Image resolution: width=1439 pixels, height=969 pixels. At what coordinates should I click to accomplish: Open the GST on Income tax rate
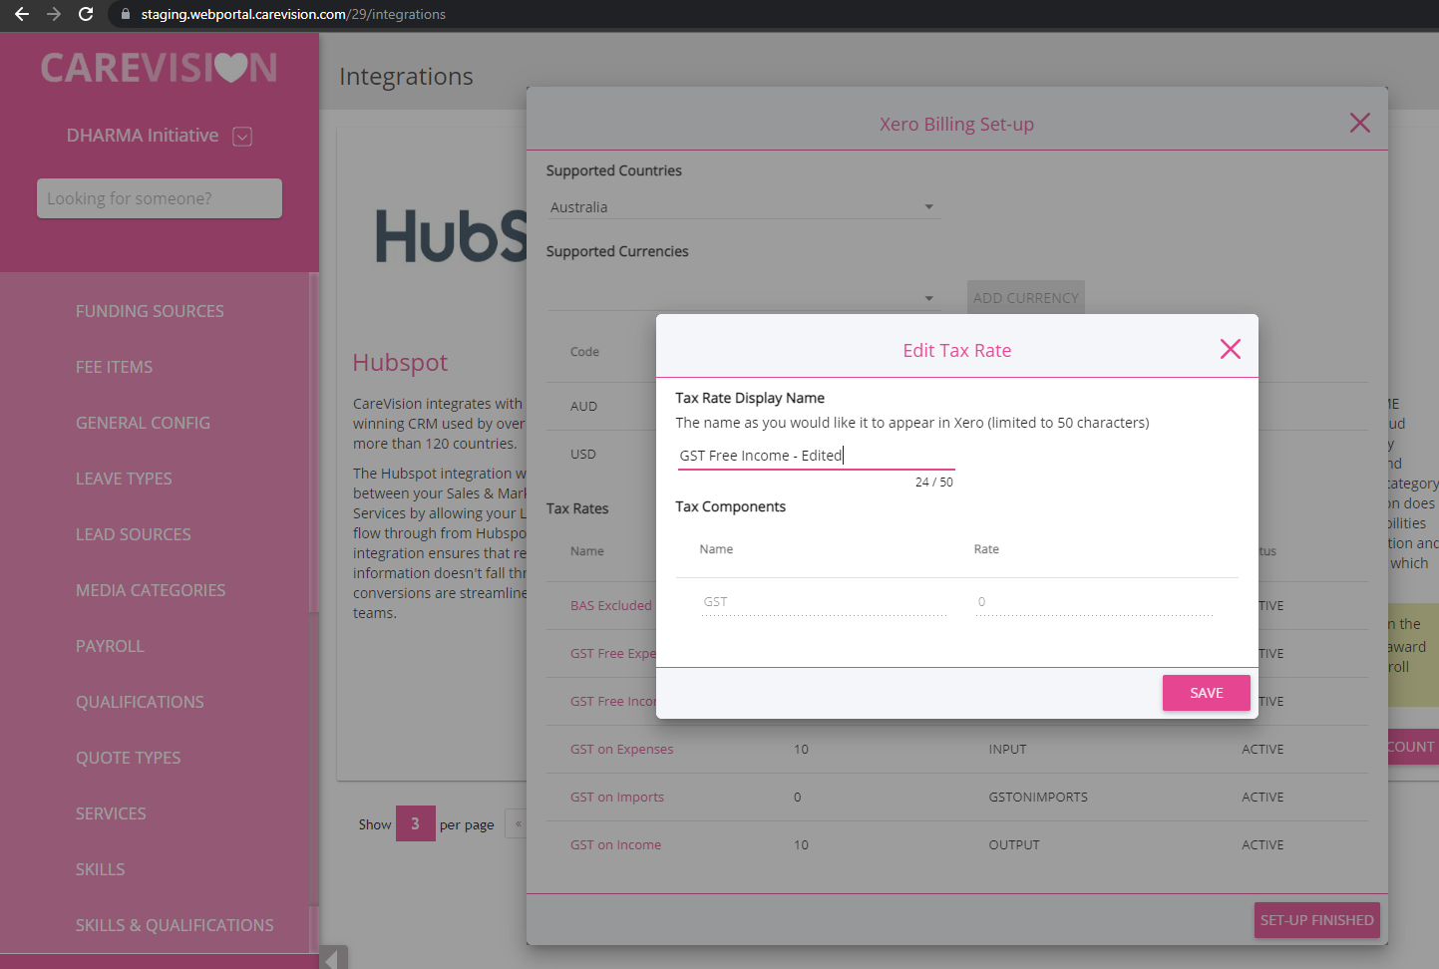[x=615, y=844]
